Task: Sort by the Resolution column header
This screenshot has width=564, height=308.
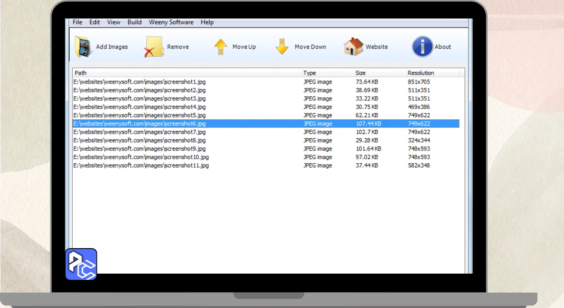Action: [x=433, y=73]
